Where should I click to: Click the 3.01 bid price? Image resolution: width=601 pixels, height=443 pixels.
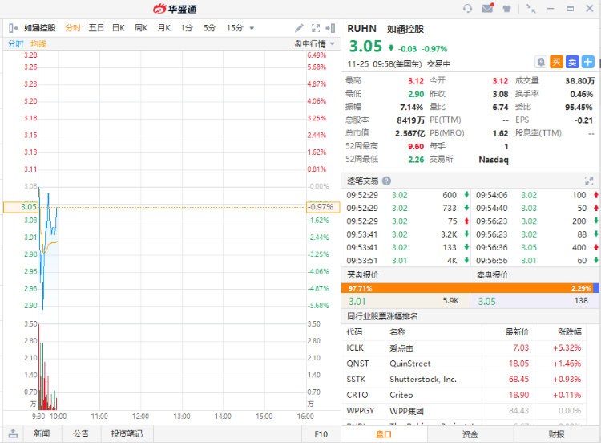tap(357, 301)
